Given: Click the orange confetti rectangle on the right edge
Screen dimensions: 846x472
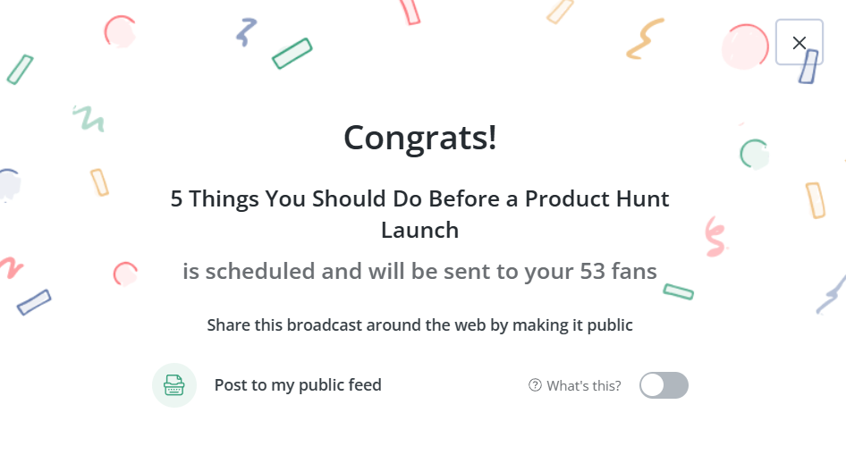Looking at the screenshot, I should coord(815,200).
